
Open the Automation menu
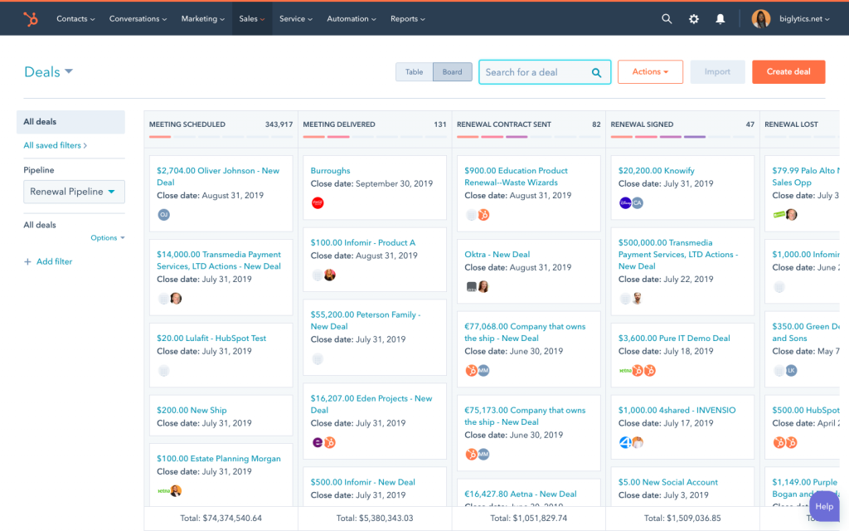351,19
